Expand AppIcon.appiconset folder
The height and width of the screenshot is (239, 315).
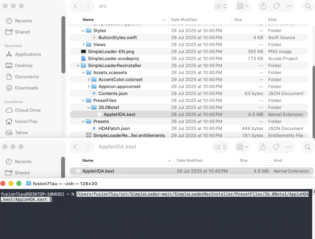coord(89,87)
